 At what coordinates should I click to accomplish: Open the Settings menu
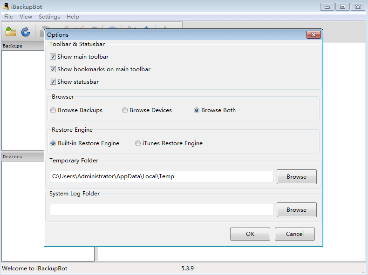click(49, 17)
